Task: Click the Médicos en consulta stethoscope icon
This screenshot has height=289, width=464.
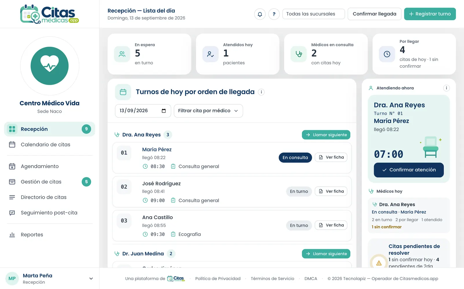Action: tap(299, 54)
